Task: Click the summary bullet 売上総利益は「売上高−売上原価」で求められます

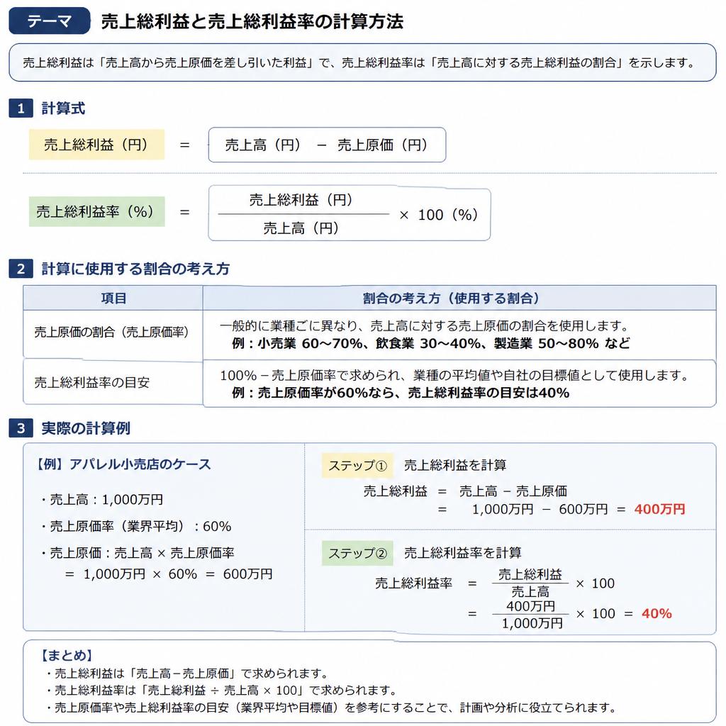Action: [x=187, y=674]
